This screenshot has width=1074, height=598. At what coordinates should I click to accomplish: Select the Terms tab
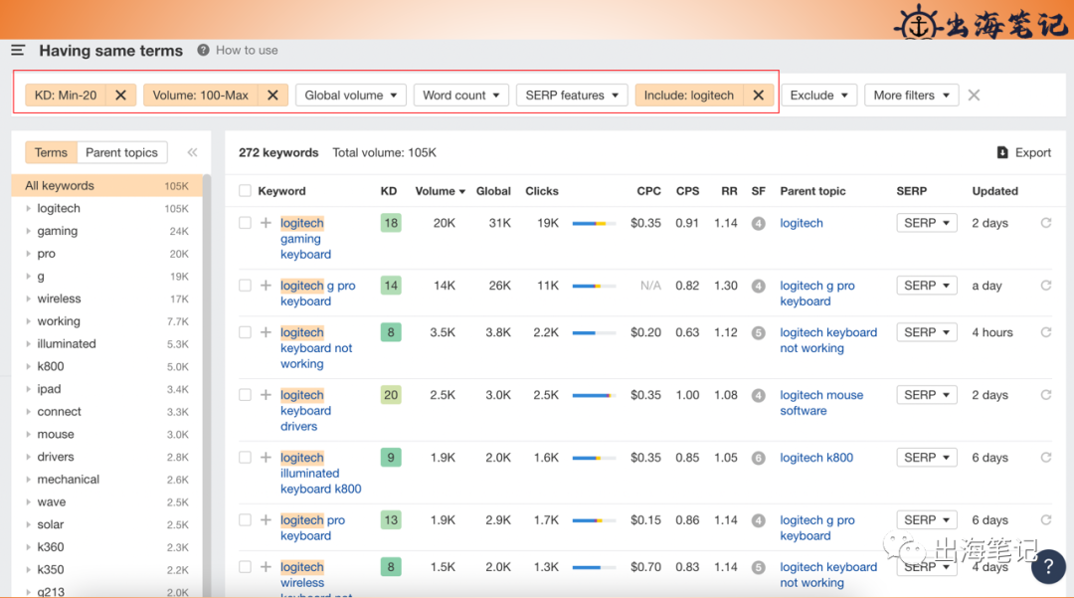pyautogui.click(x=52, y=153)
